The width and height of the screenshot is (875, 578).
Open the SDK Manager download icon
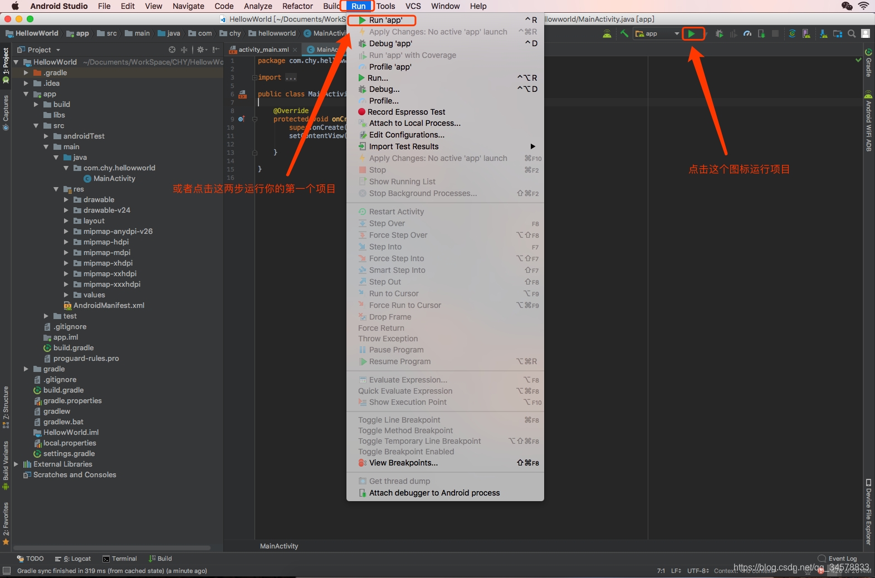tap(824, 33)
